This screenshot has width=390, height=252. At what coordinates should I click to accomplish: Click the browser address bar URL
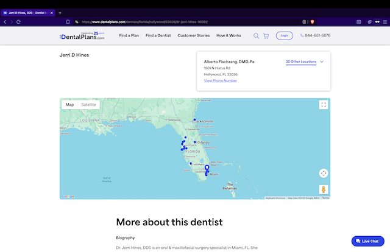[x=183, y=21]
